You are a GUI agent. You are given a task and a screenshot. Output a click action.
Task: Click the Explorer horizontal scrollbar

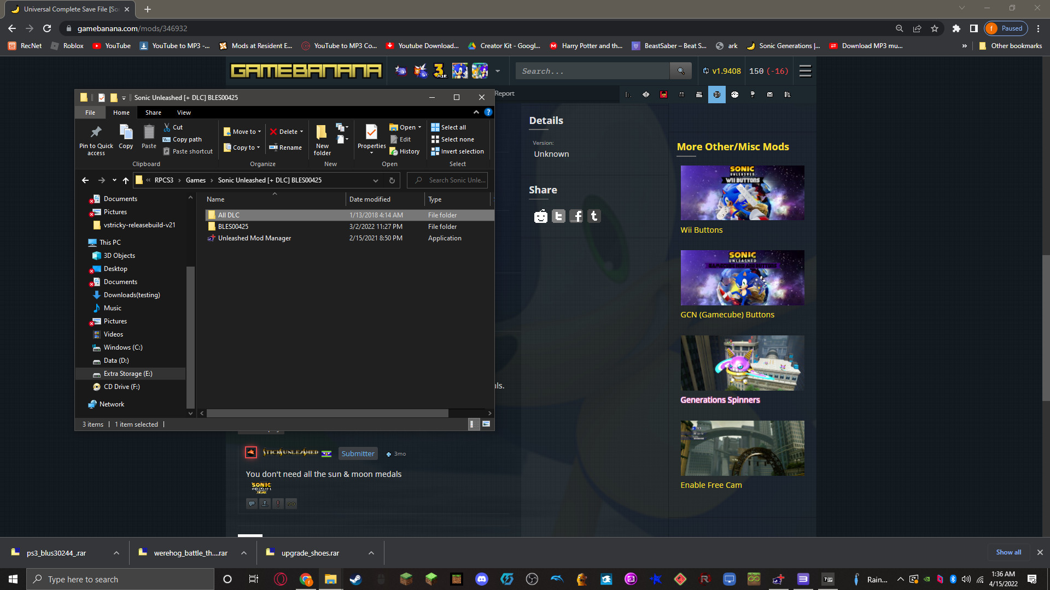point(327,414)
